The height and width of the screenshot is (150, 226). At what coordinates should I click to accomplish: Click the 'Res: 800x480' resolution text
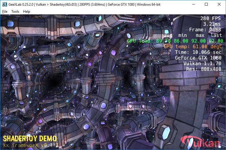tap(204, 69)
